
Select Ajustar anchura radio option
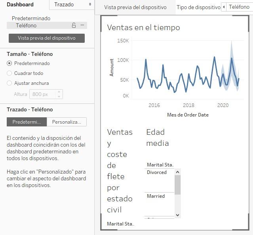(x=10, y=83)
